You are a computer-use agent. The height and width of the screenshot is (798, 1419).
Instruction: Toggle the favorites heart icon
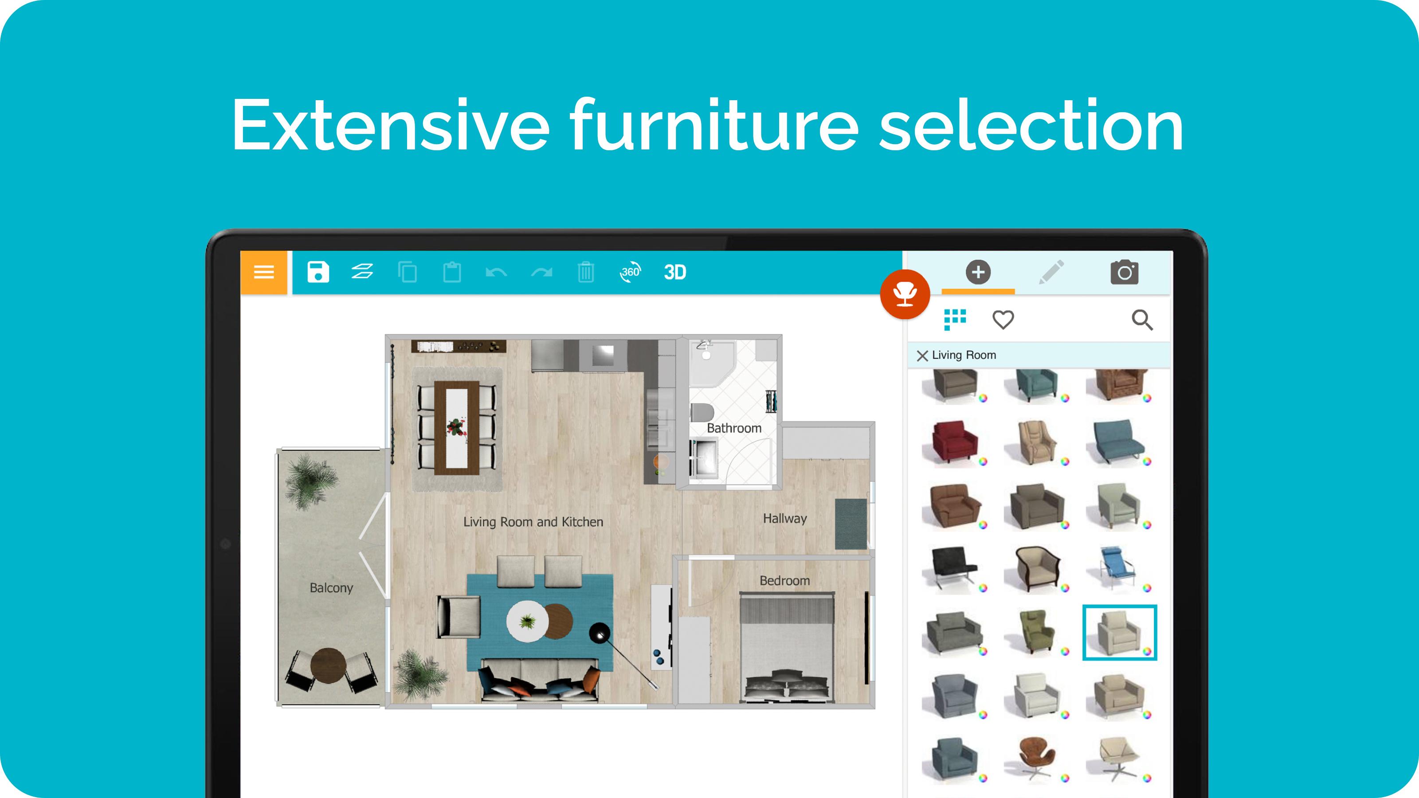point(1003,320)
